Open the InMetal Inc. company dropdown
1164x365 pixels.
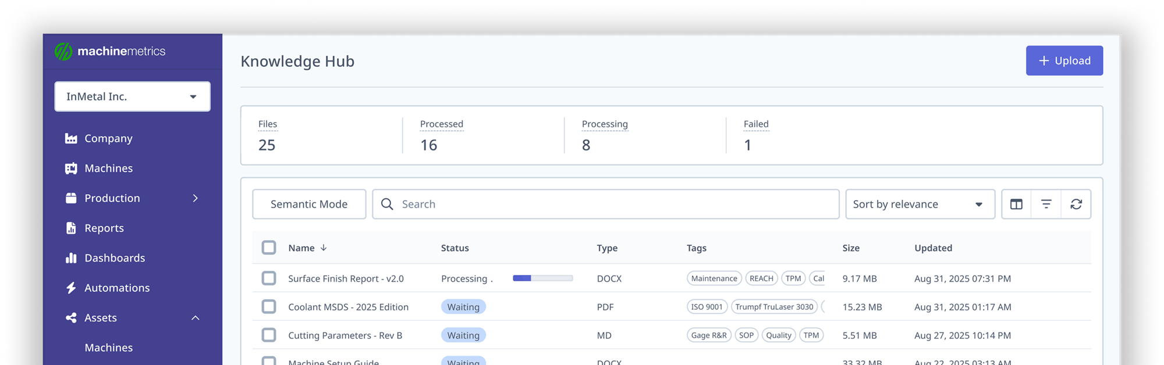[132, 96]
